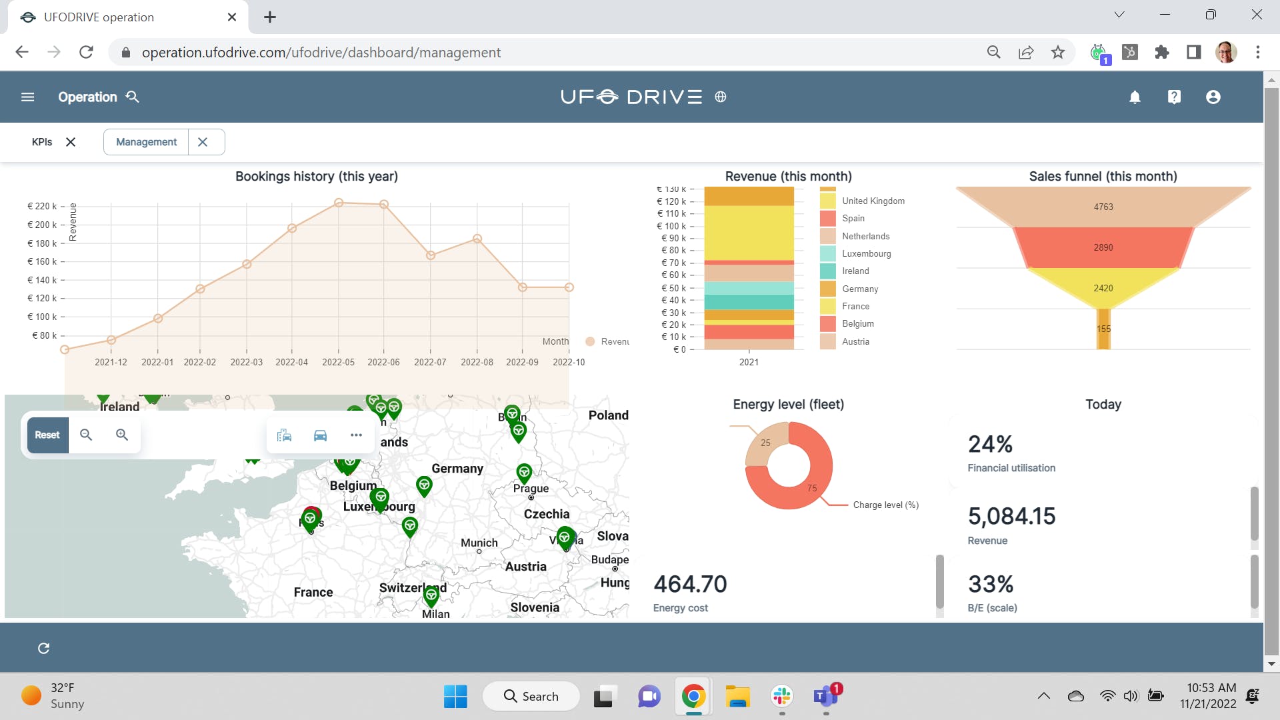Click the globe language icon beside the logo

click(721, 97)
